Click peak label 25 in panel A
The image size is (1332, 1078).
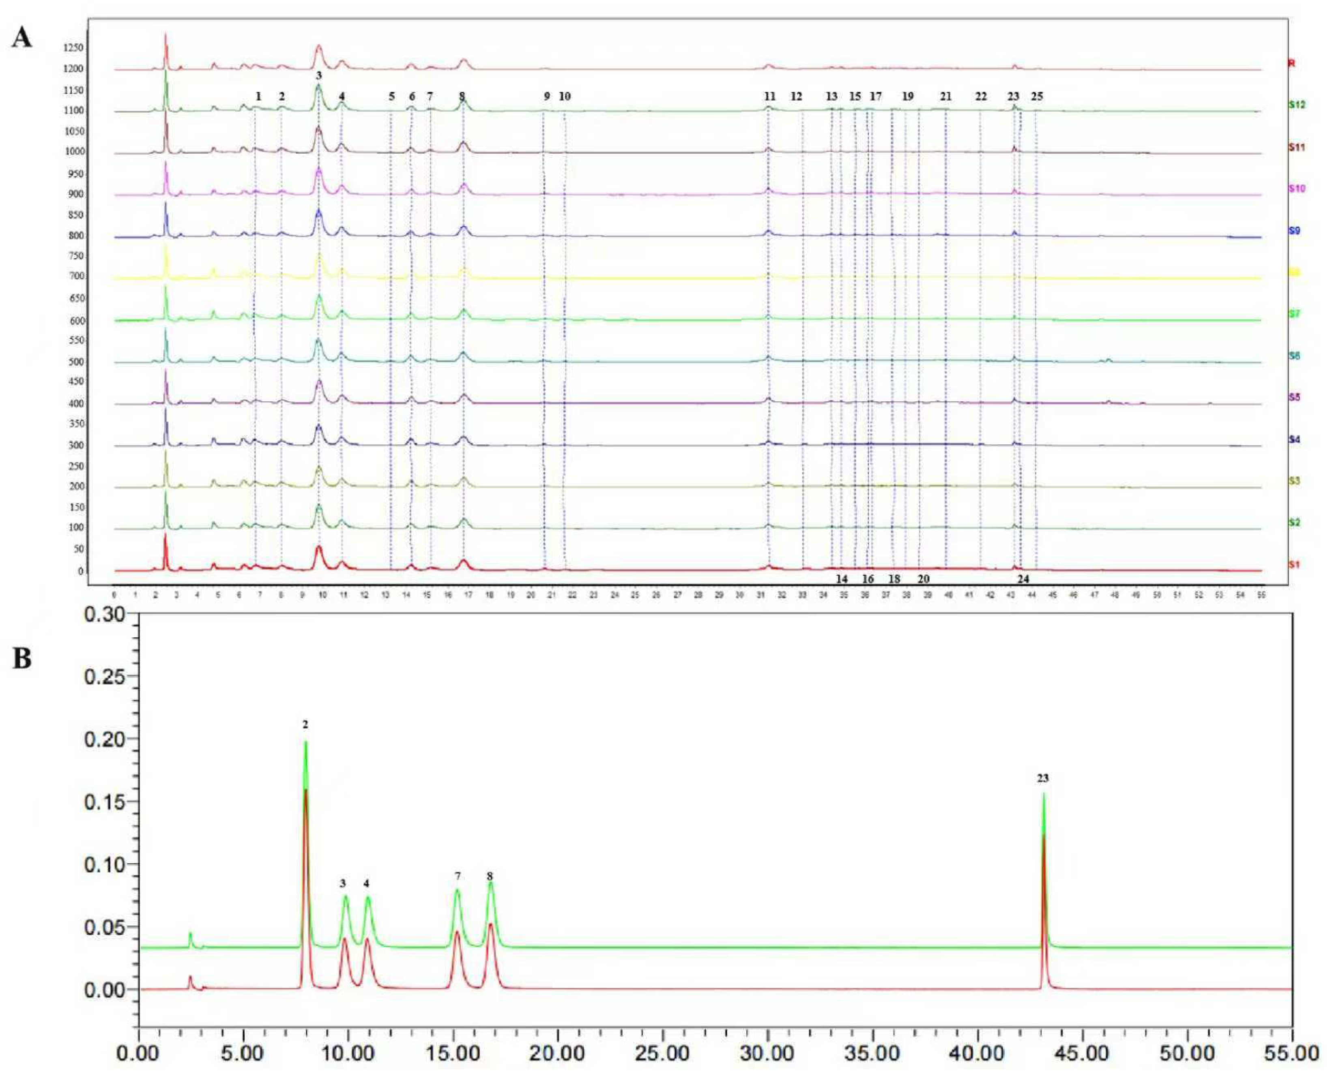click(x=1037, y=96)
